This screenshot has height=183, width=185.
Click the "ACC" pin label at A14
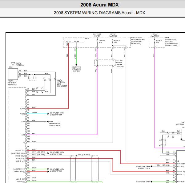pos(23,135)
